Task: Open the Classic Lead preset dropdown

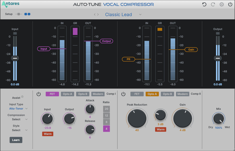Action: [x=119, y=15]
